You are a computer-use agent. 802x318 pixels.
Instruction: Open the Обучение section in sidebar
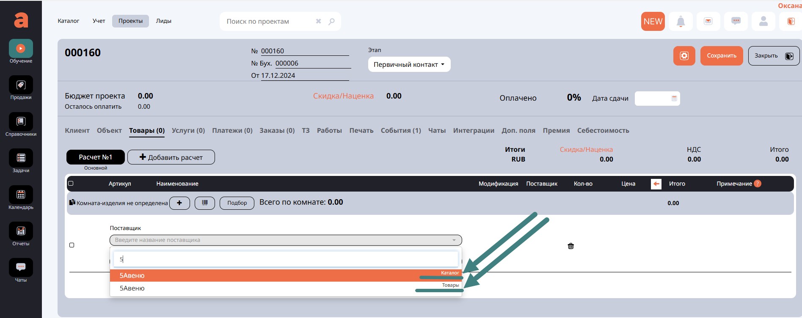pyautogui.click(x=21, y=49)
